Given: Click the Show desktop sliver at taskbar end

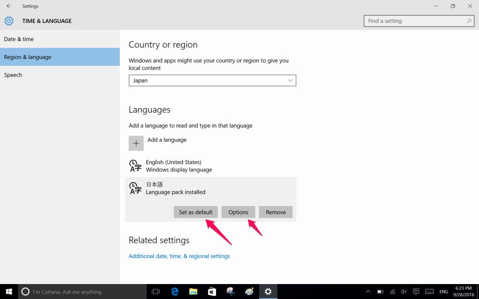Looking at the screenshot, I should (478, 292).
